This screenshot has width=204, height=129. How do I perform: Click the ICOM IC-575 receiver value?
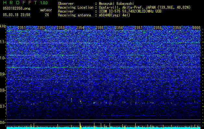pos(130,11)
